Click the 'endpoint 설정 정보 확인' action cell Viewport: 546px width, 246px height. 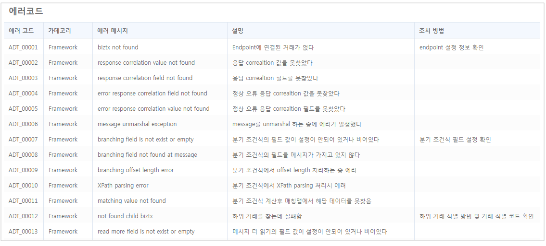click(451, 47)
